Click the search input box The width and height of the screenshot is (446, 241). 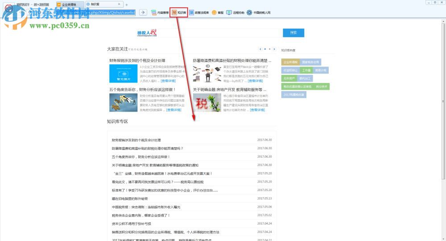tap(219, 33)
